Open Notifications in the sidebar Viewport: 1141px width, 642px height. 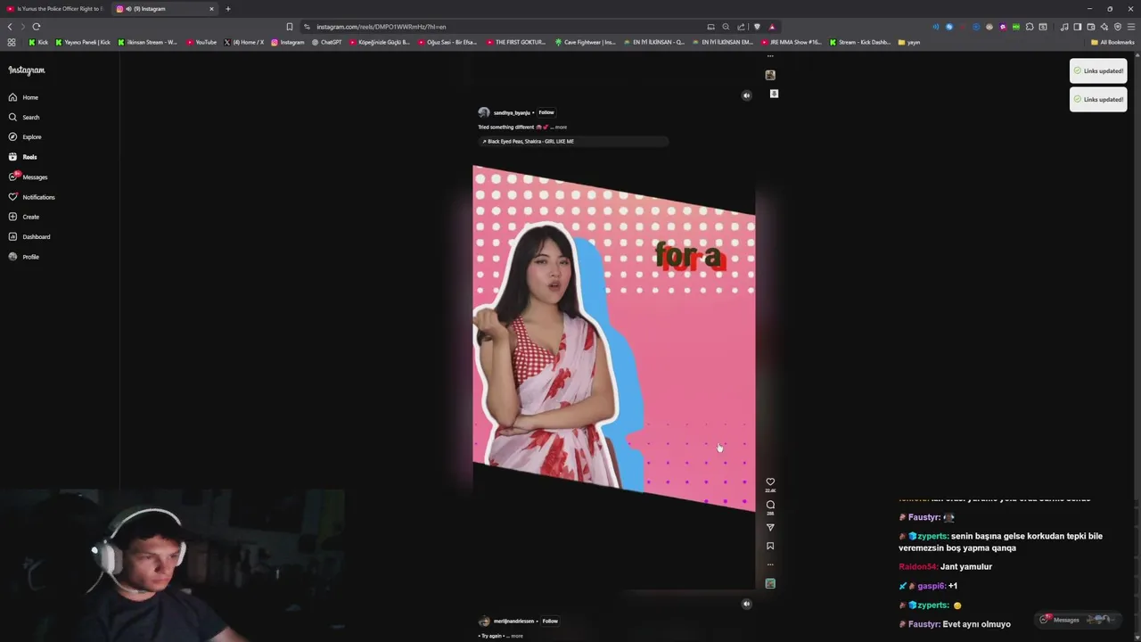point(31,197)
